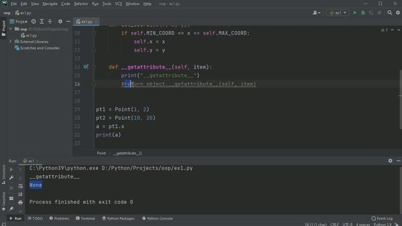Select ex1.py in the project tree
The image size is (402, 226).
(x=29, y=35)
